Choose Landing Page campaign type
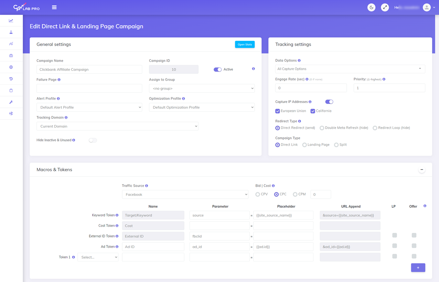Image resolution: width=439 pixels, height=282 pixels. click(304, 145)
